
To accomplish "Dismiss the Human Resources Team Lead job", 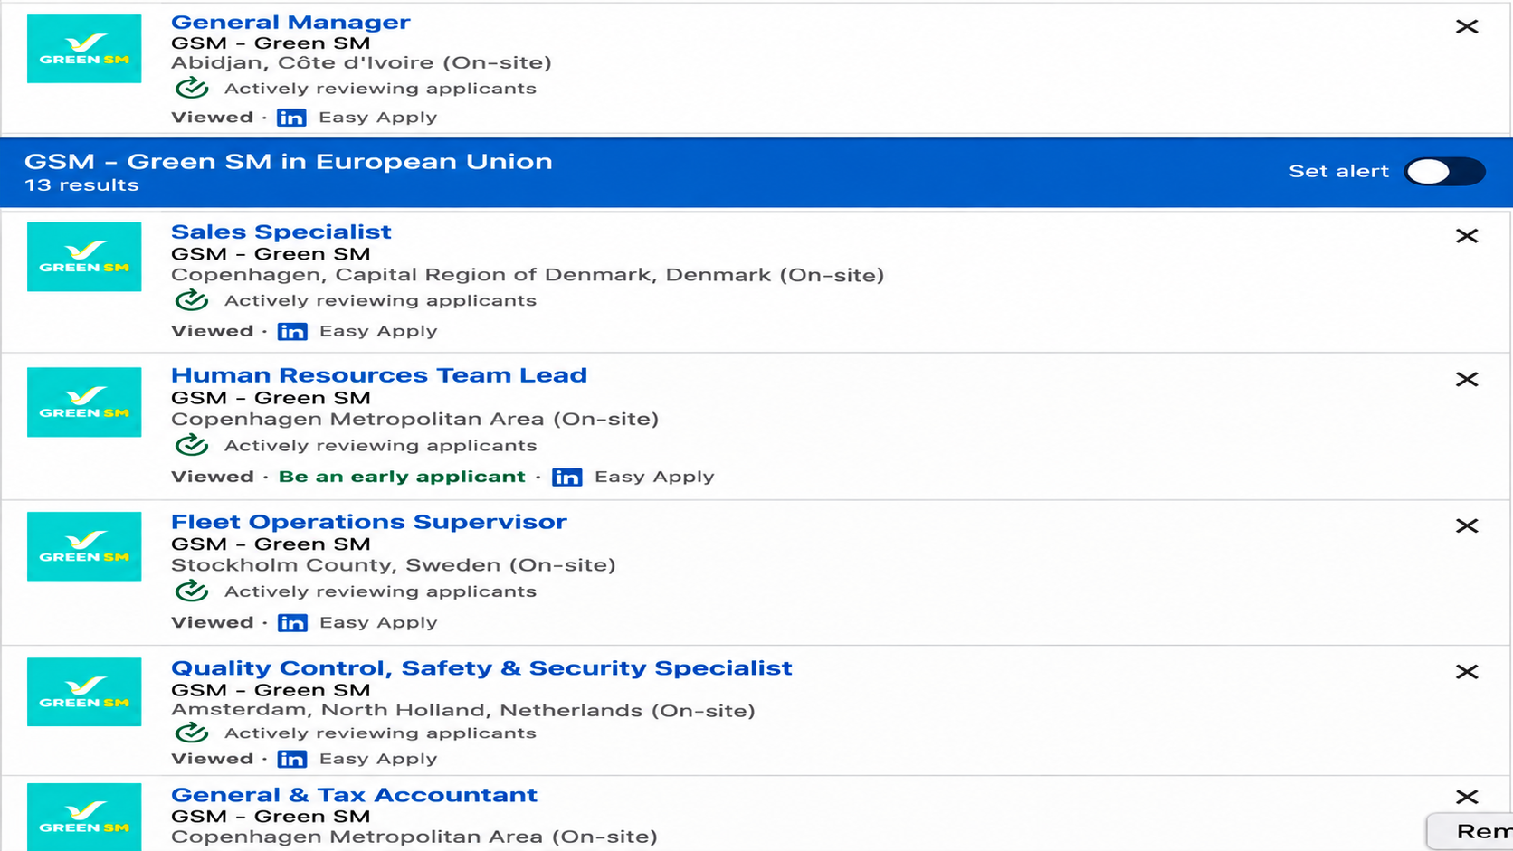I will 1467,380.
